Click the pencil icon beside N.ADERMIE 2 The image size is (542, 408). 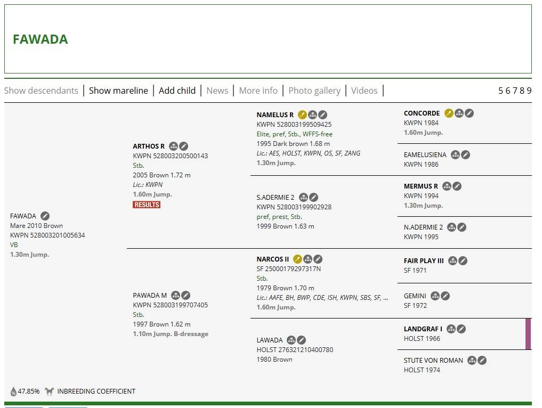462,227
